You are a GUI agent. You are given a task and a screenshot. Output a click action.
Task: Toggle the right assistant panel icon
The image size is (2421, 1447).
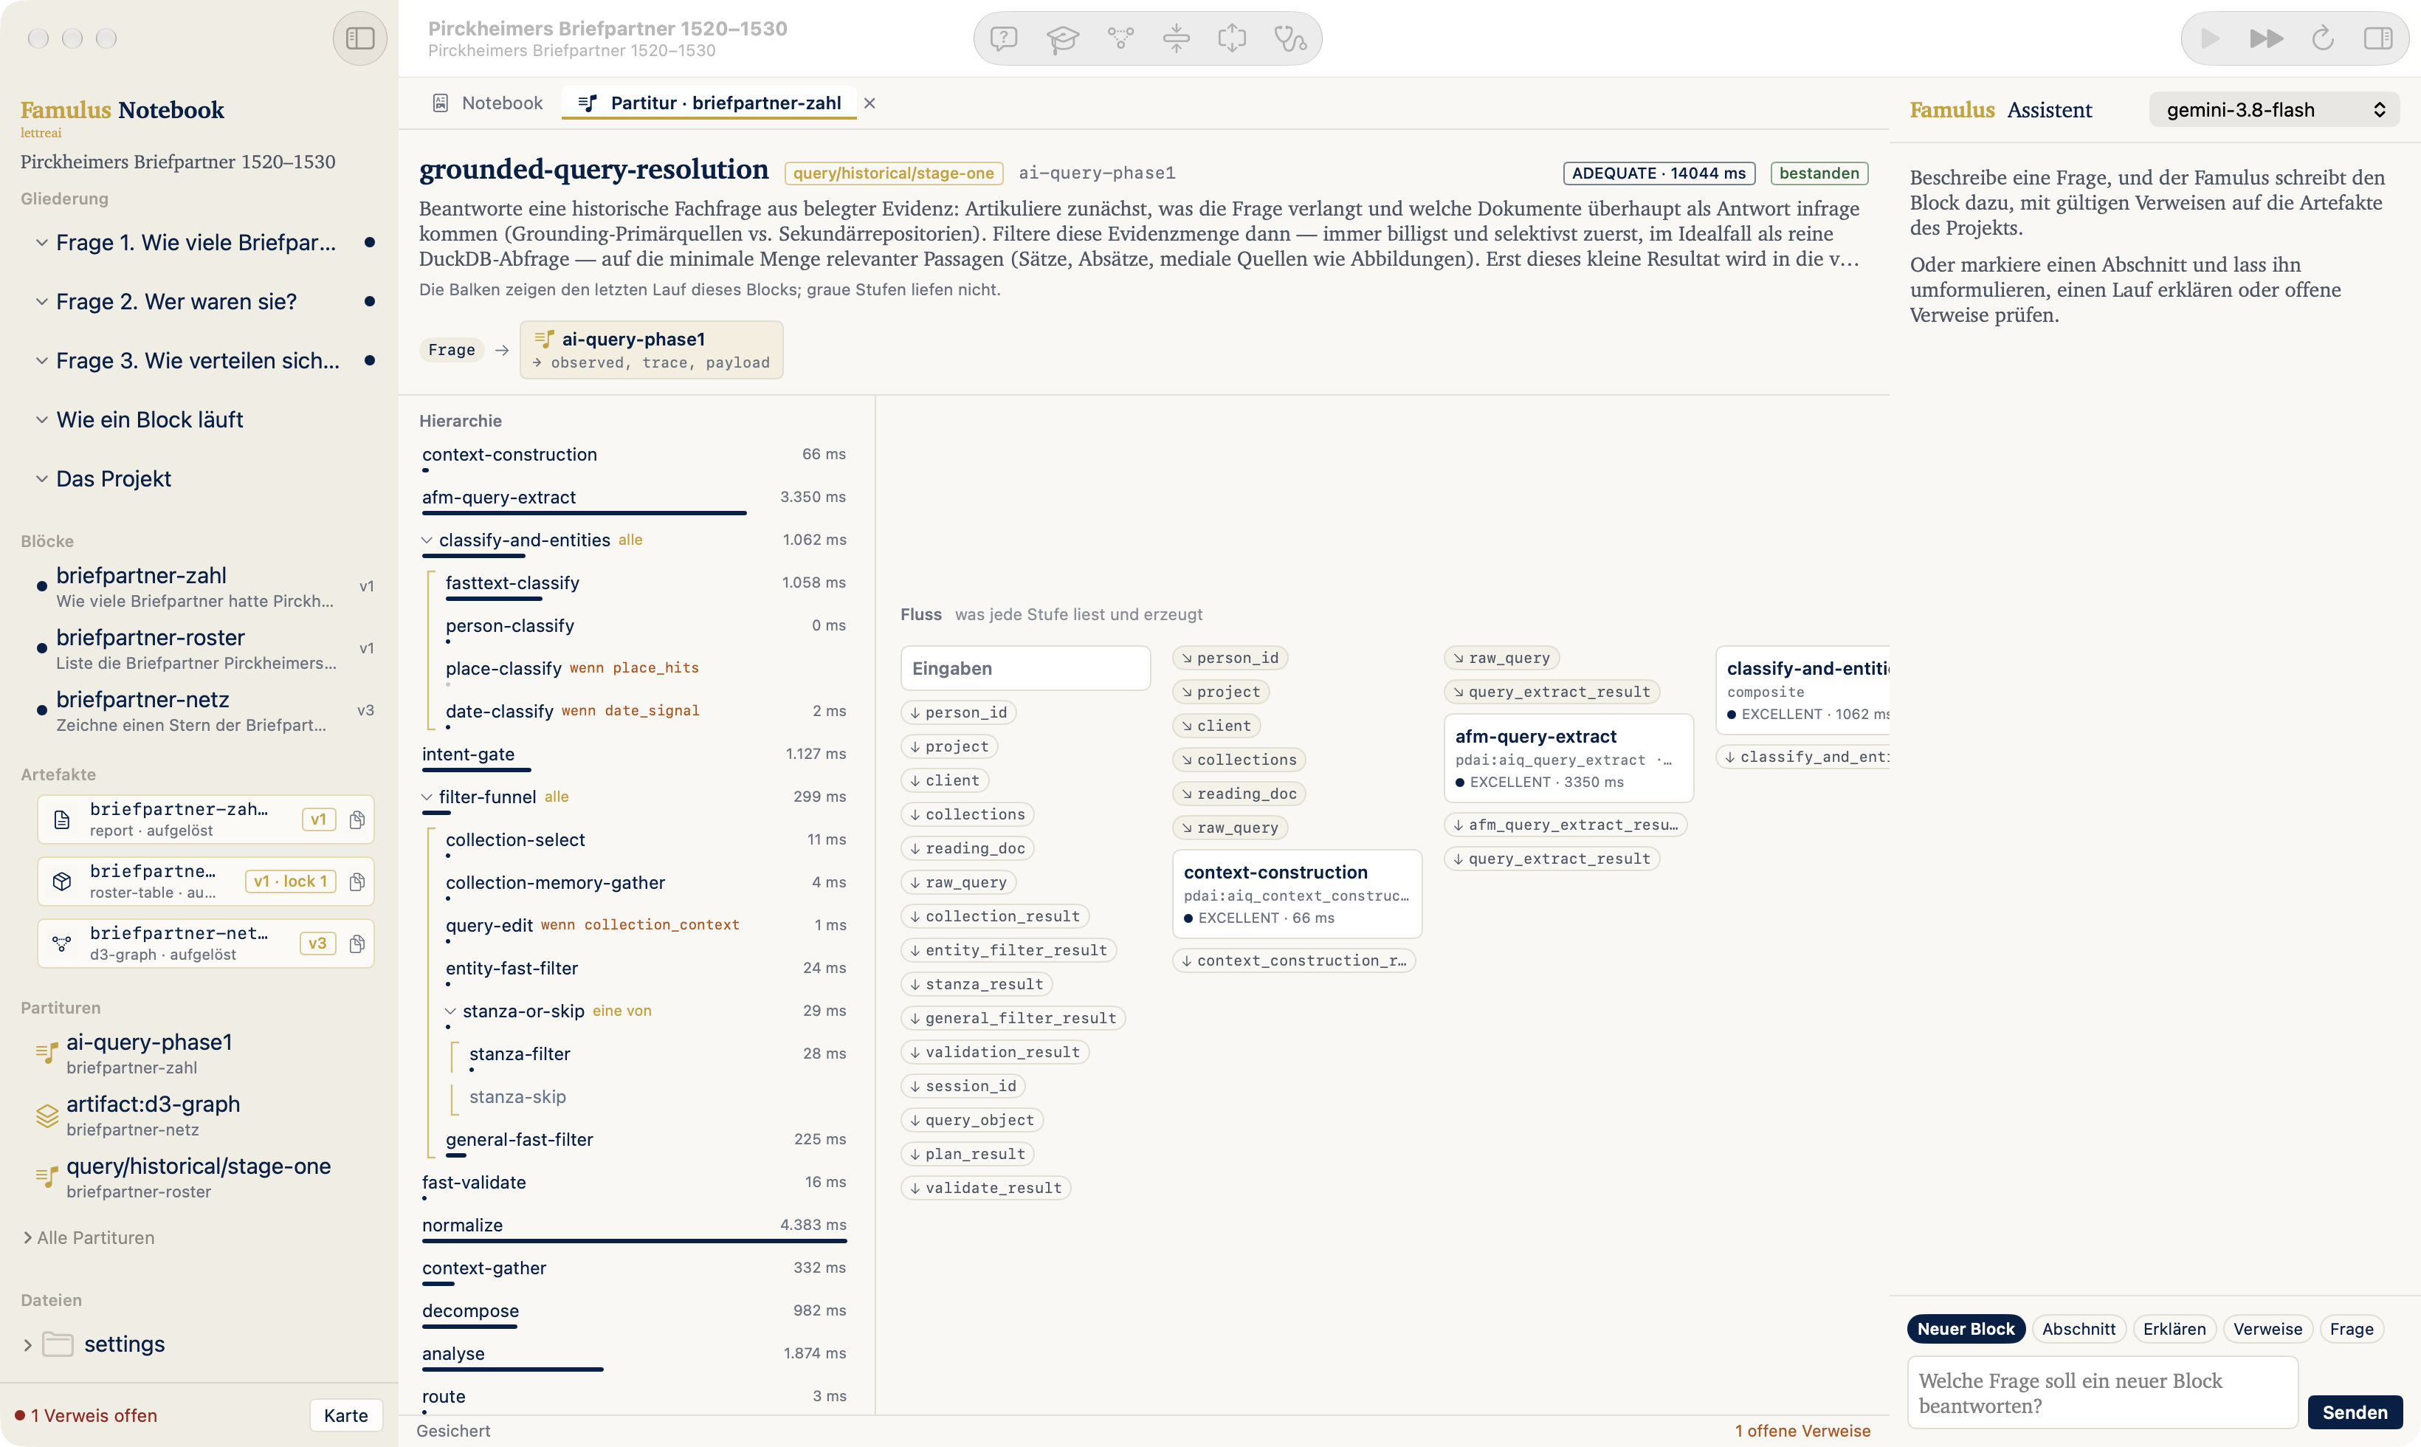coord(2378,38)
